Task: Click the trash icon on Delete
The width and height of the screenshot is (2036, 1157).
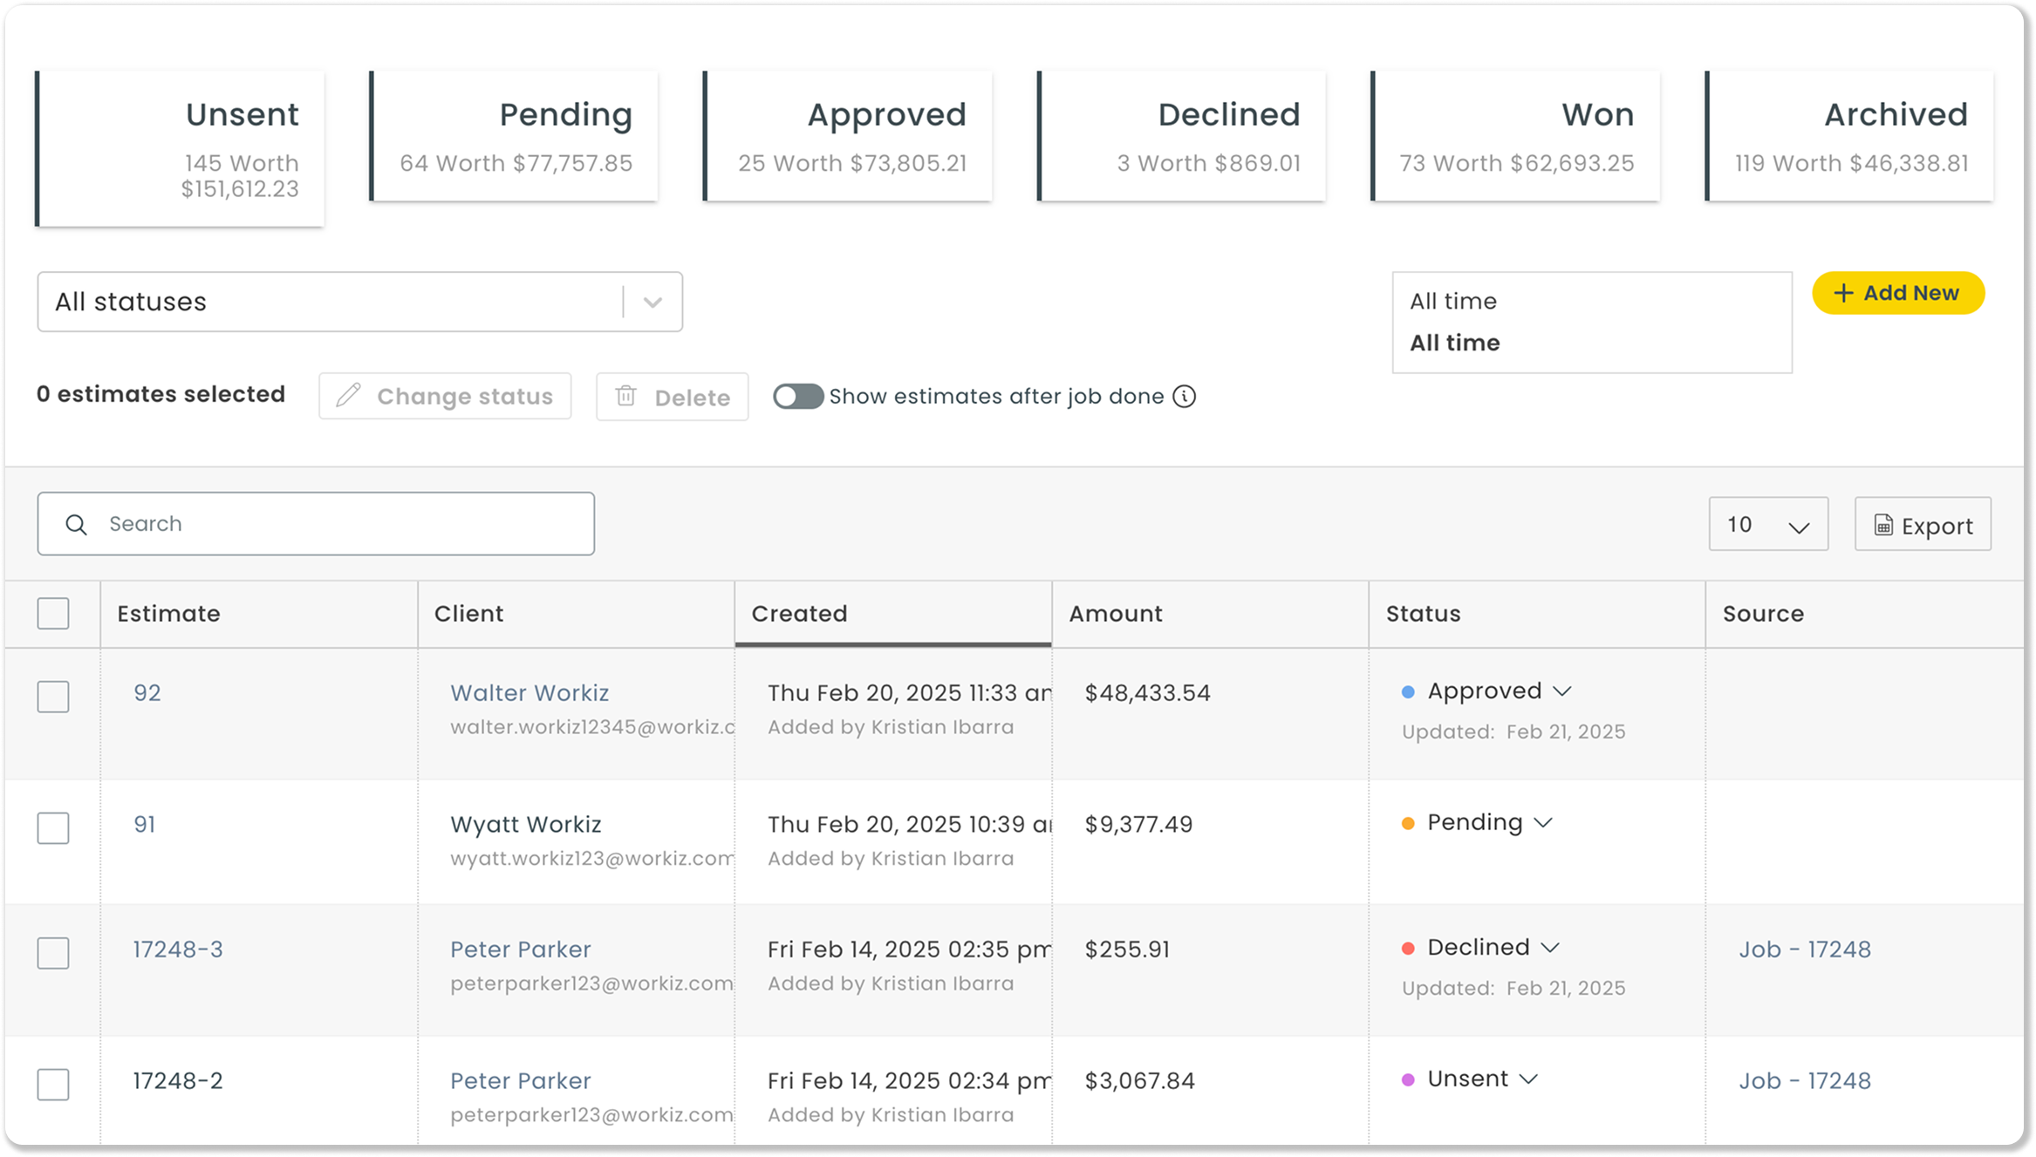Action: tap(625, 396)
